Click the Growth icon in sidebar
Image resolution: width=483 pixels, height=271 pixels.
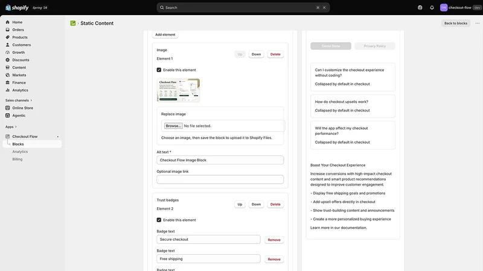pos(8,52)
